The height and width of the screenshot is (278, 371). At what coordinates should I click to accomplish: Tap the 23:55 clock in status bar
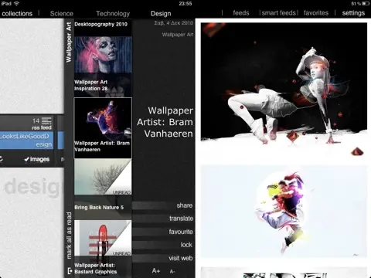coord(185,4)
